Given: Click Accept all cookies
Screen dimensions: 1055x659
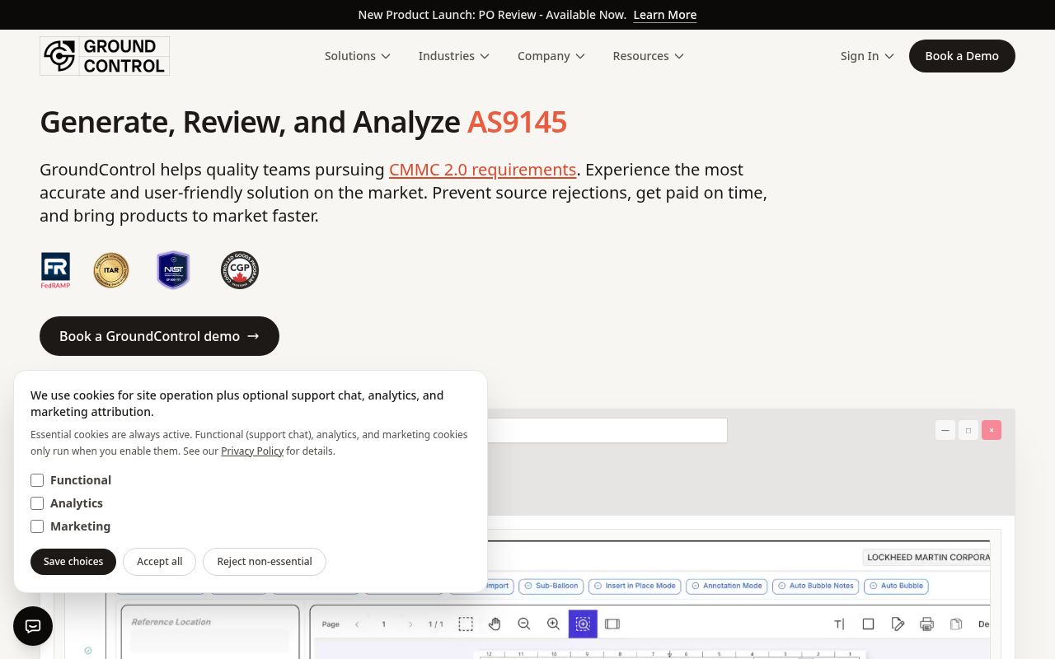Looking at the screenshot, I should pyautogui.click(x=159, y=562).
